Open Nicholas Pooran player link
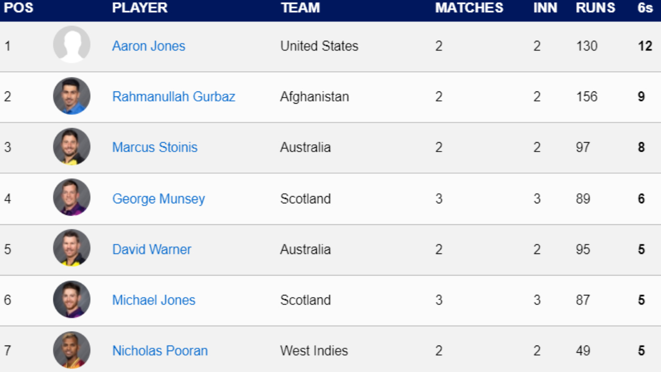The width and height of the screenshot is (661, 372). [160, 351]
